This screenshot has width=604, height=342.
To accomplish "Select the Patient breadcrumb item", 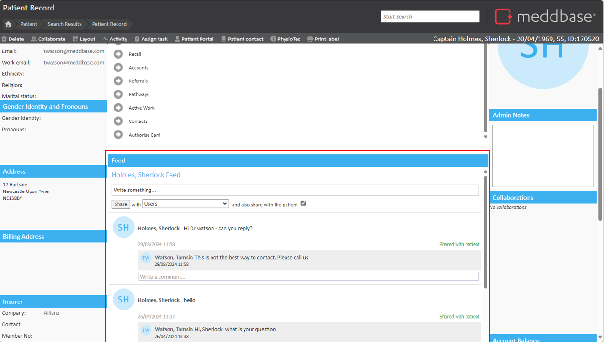I will click(29, 24).
